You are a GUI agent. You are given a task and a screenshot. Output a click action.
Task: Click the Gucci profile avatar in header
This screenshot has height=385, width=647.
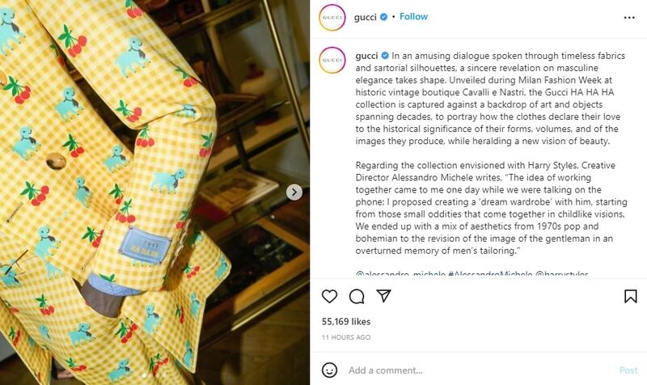[332, 17]
